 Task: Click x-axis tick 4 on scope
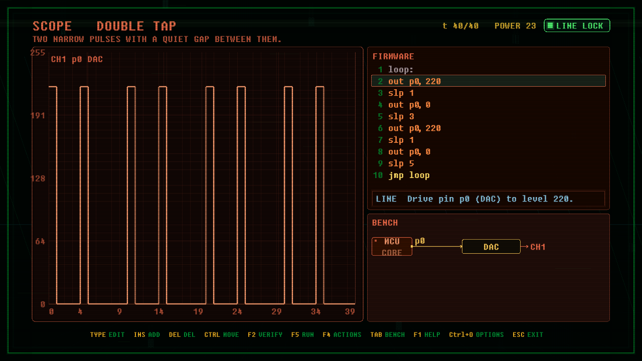coord(80,311)
